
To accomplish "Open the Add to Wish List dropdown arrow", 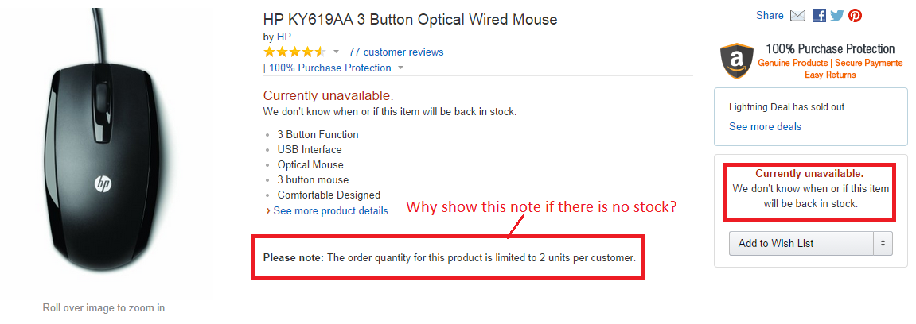I will tap(883, 244).
